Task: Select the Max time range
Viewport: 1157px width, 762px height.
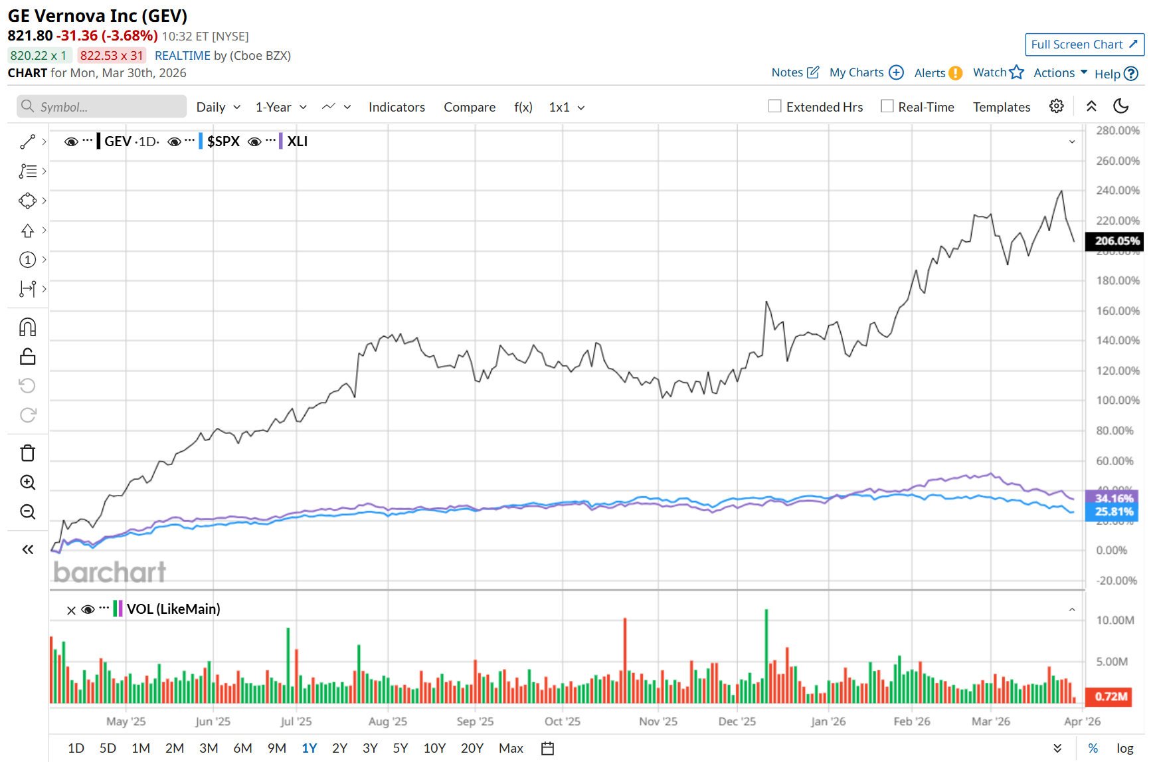Action: pos(511,748)
